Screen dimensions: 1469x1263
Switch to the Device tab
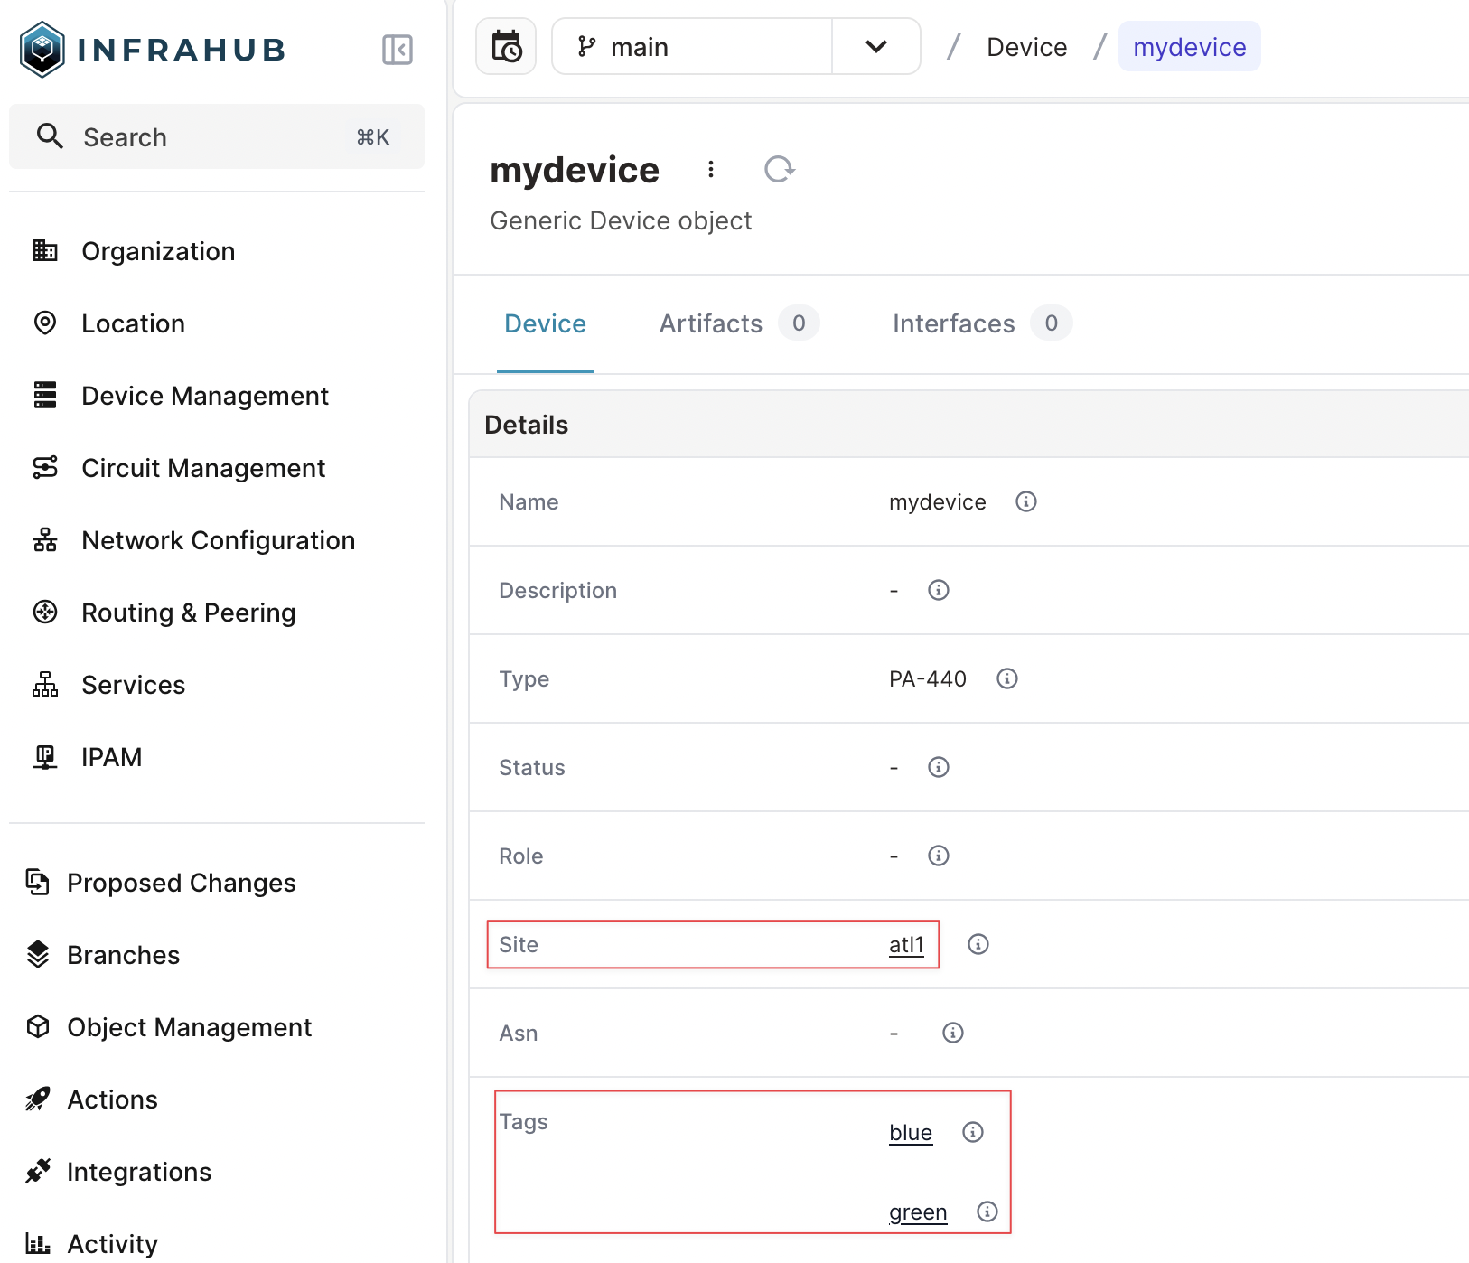point(545,323)
